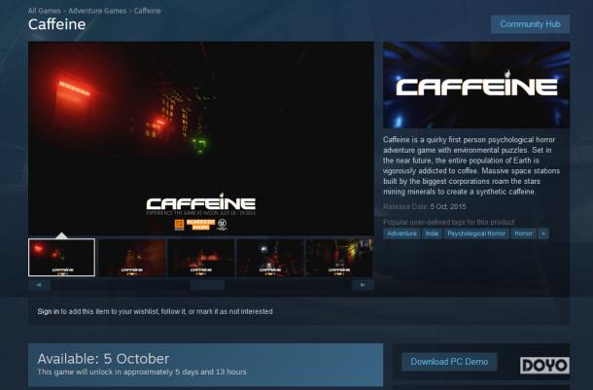Viewport: 593px width, 390px height.
Task: Select the fourth screenshot thumbnail
Action: click(270, 257)
